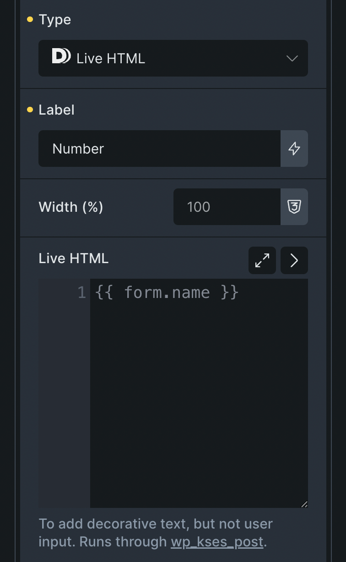
Task: Click the Width (%) label
Action: [70, 207]
